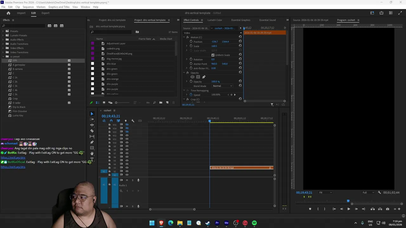
Task: Switch to the Import workspace tab
Action: 21,13
